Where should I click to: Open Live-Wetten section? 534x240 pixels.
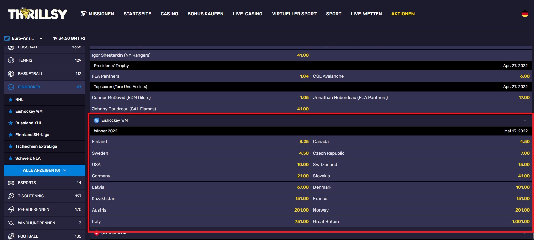coord(366,14)
